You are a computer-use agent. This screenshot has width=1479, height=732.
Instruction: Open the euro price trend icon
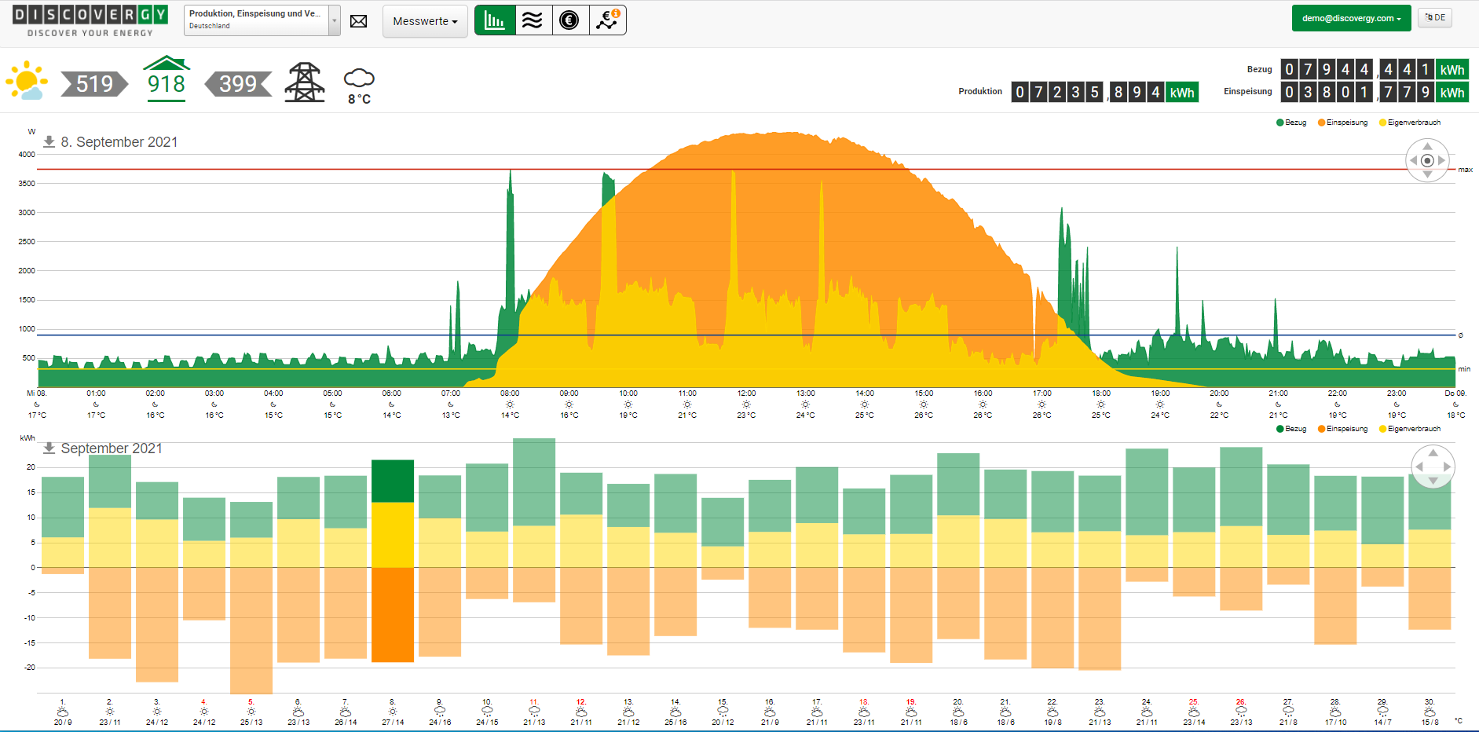click(x=607, y=20)
